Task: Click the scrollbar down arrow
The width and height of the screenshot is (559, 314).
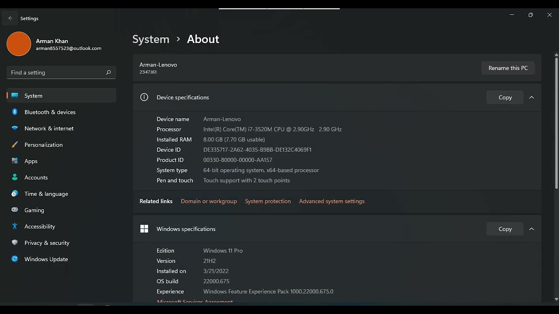Action: [556, 299]
